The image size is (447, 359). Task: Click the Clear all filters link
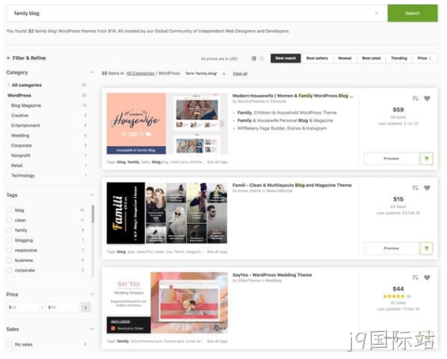(240, 74)
